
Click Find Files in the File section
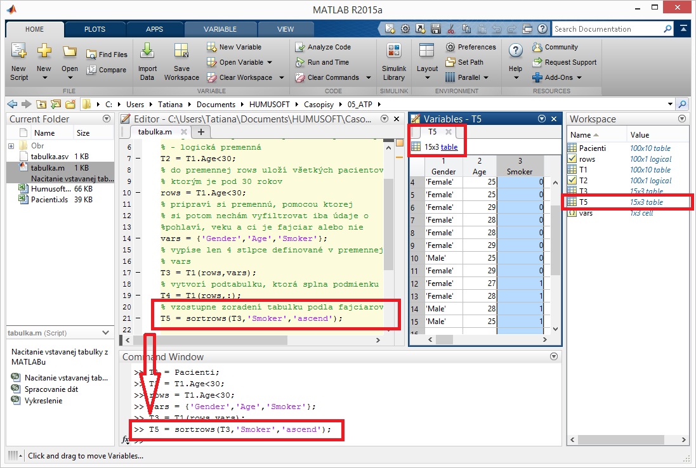pos(107,55)
